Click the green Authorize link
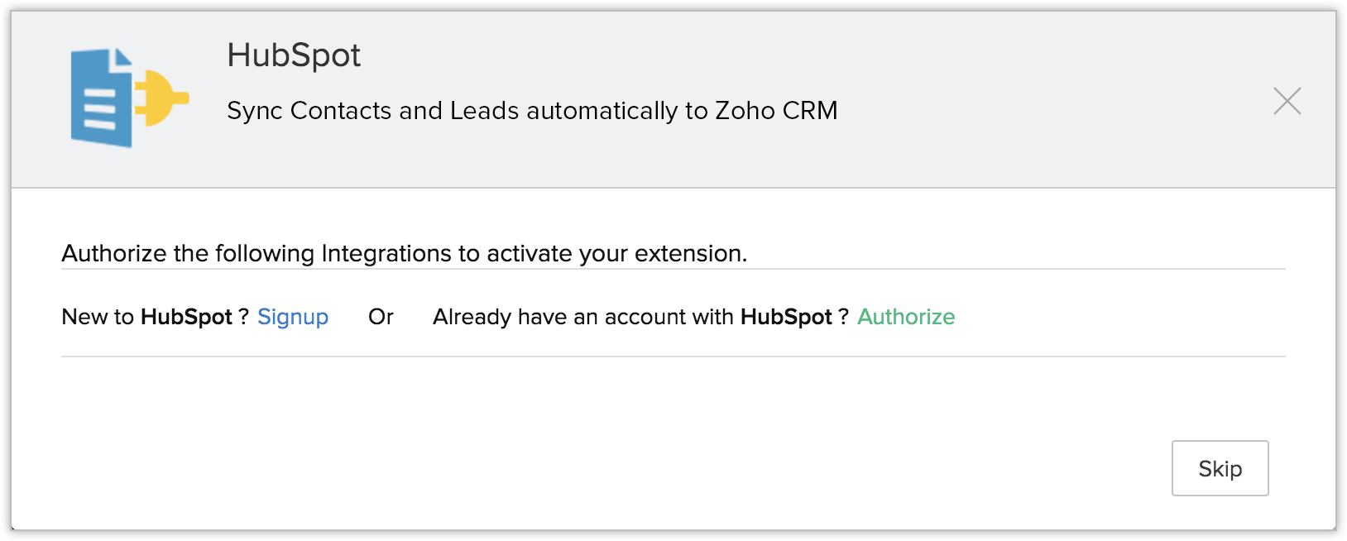Screen dimensions: 1347x541 [906, 317]
